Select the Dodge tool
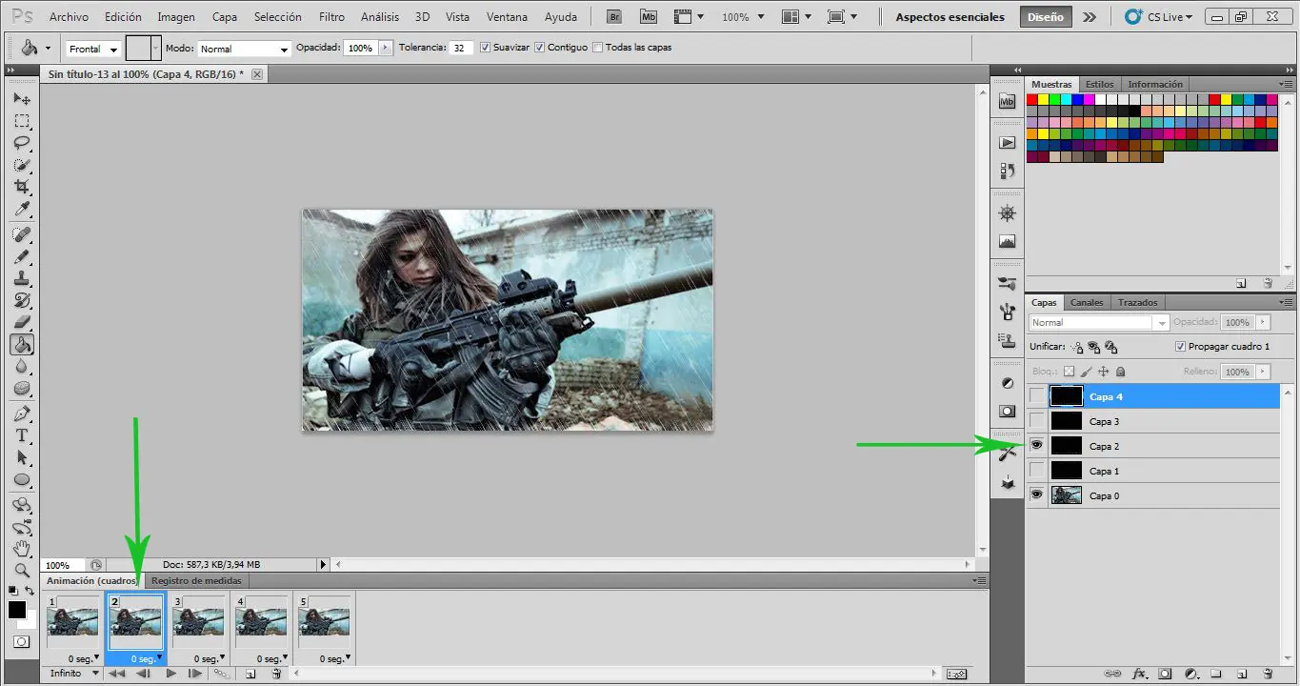The height and width of the screenshot is (686, 1300). point(22,388)
